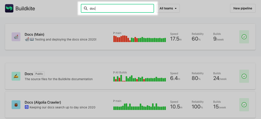Click the Algolia Crawler build history graph

(140, 107)
